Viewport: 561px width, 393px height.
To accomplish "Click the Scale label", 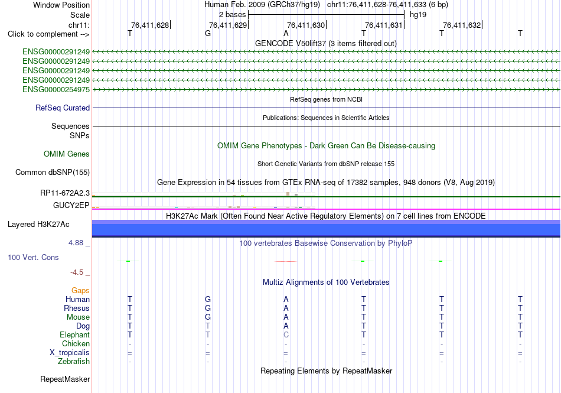I will point(80,15).
